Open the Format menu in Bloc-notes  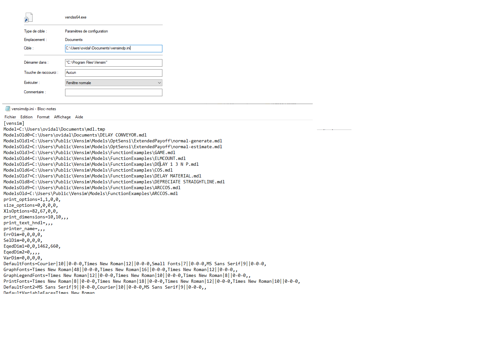coord(43,117)
